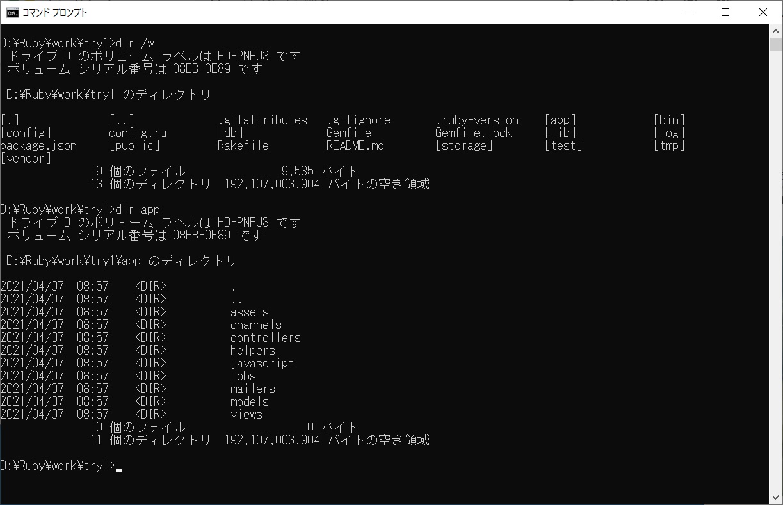This screenshot has width=783, height=505.
Task: Click the package.json file name
Action: click(x=38, y=145)
